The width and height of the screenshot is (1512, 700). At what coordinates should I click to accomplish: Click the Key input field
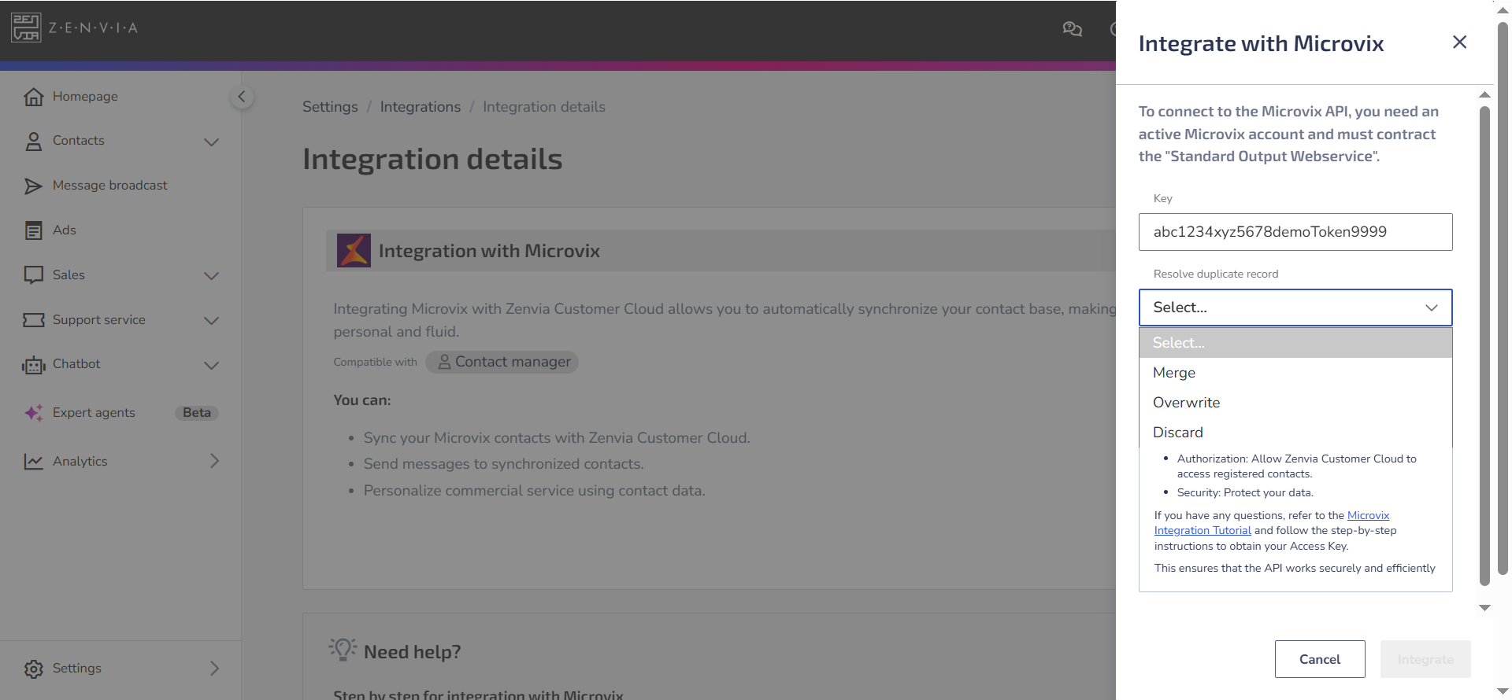click(x=1295, y=232)
